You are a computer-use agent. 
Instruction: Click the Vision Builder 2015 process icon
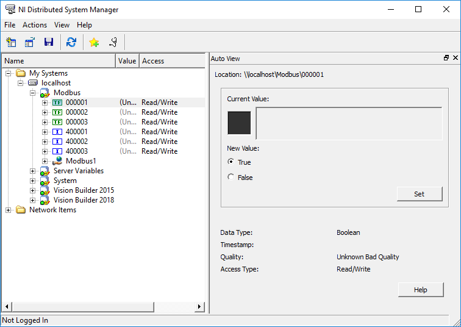(x=45, y=190)
